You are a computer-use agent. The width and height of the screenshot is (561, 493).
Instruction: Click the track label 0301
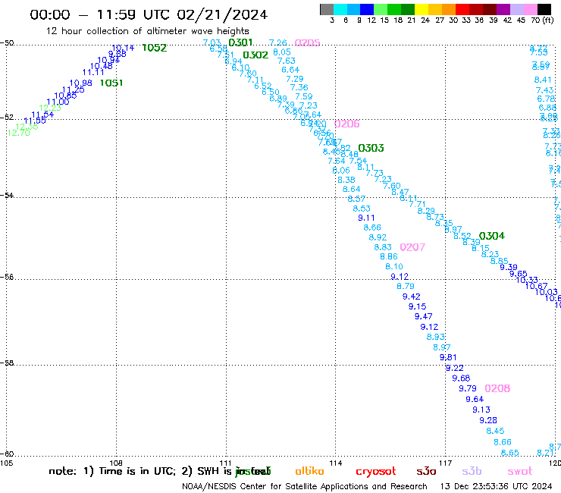[x=240, y=42]
